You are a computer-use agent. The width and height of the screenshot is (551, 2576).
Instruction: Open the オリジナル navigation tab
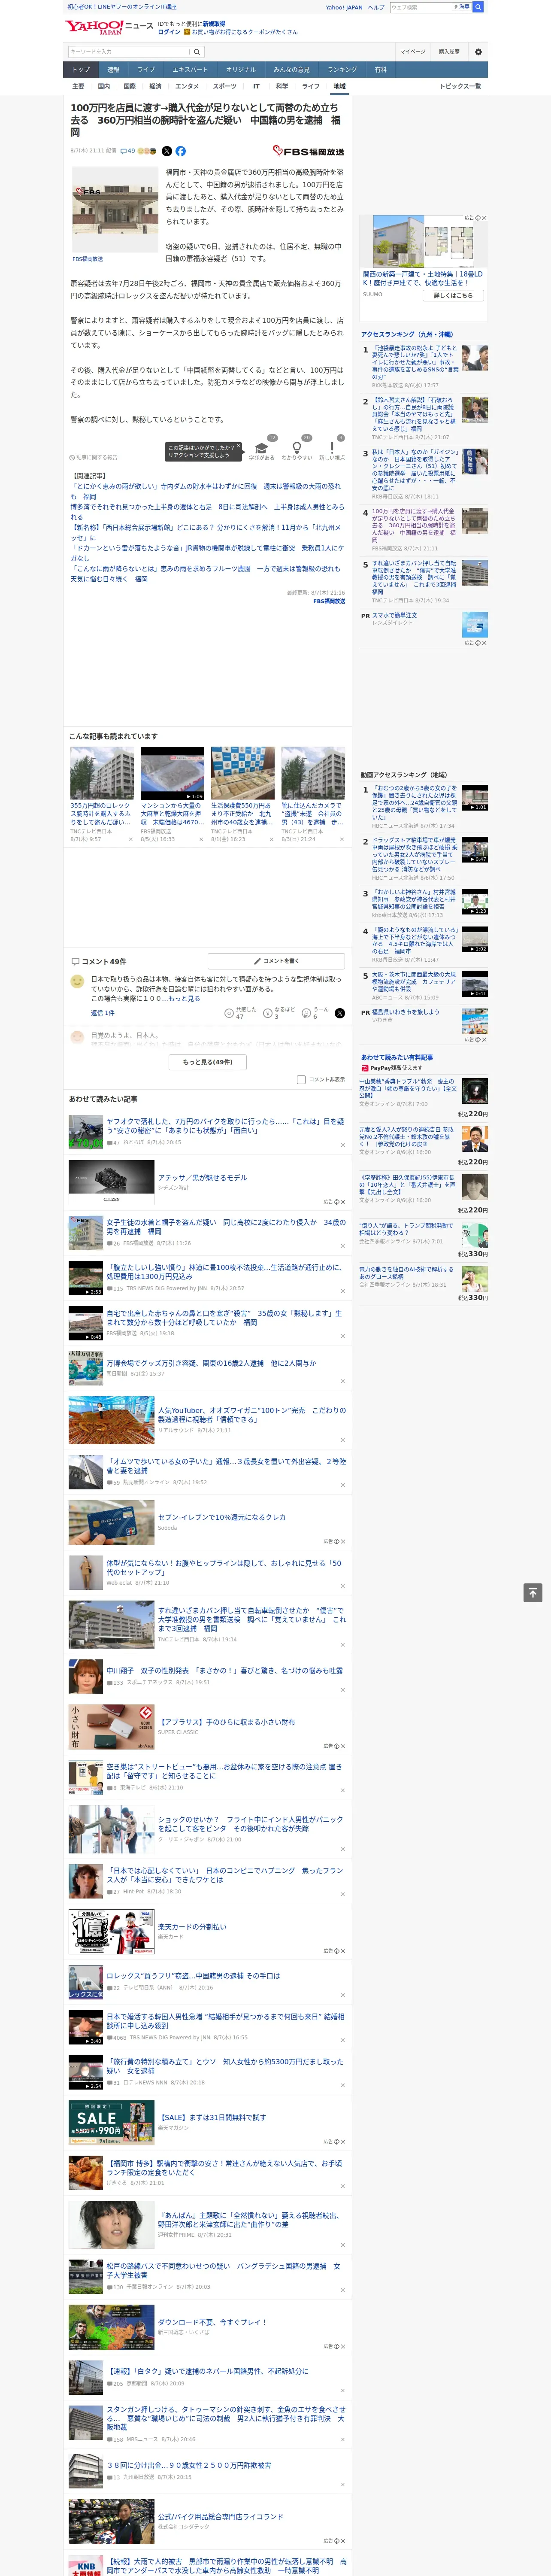tap(241, 70)
